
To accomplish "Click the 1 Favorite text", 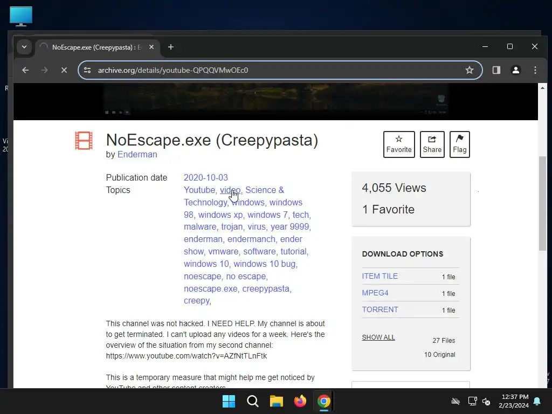I will [388, 210].
